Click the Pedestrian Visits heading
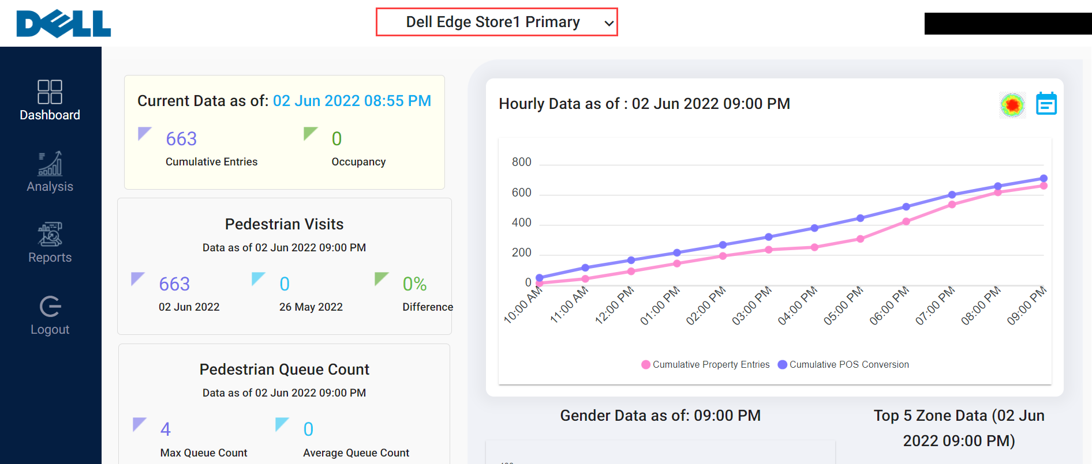 pyautogui.click(x=285, y=224)
